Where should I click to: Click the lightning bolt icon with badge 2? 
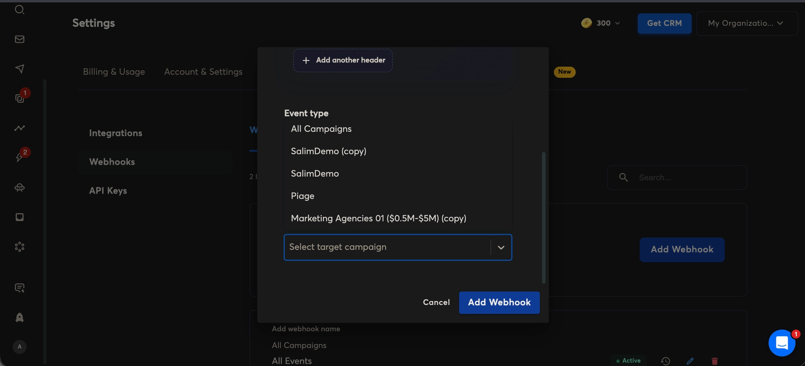coord(19,157)
